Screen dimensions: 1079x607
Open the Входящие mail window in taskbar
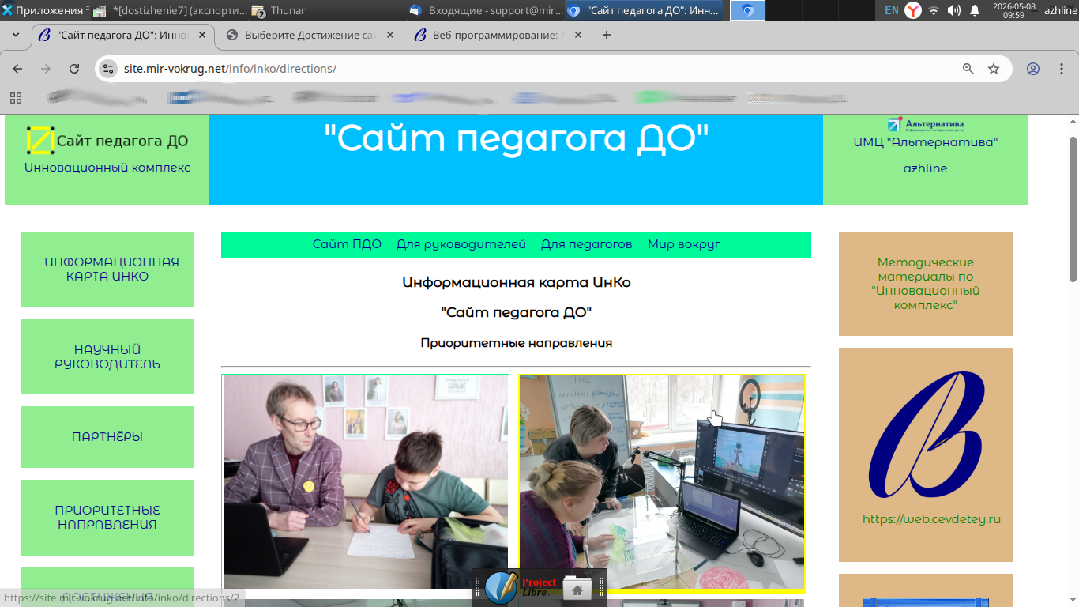(486, 10)
